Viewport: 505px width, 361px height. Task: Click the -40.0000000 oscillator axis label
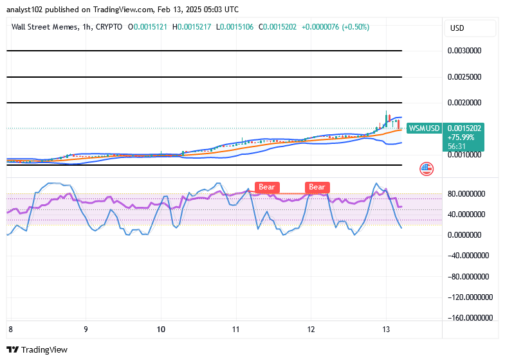468,256
